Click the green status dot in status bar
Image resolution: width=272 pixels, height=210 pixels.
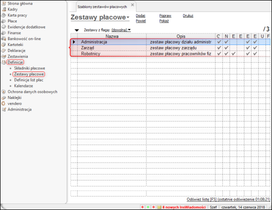click(x=148, y=207)
